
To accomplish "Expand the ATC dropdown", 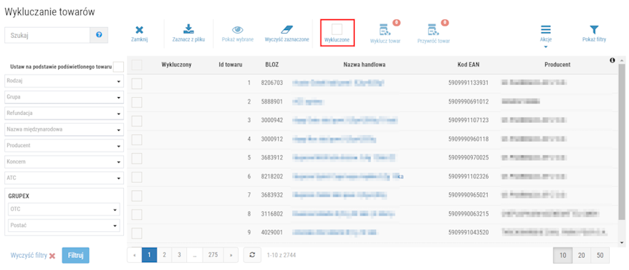I will pyautogui.click(x=64, y=178).
